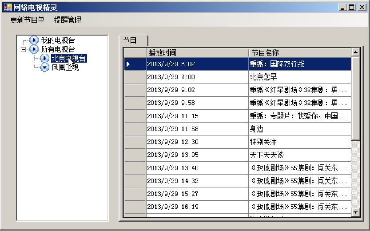Sort by 节目名称 column header

[300, 52]
